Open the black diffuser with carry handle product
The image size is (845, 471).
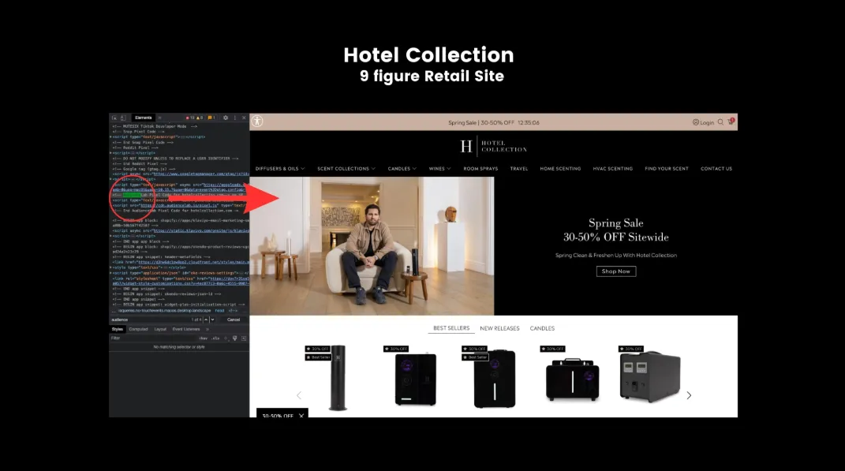coord(572,379)
